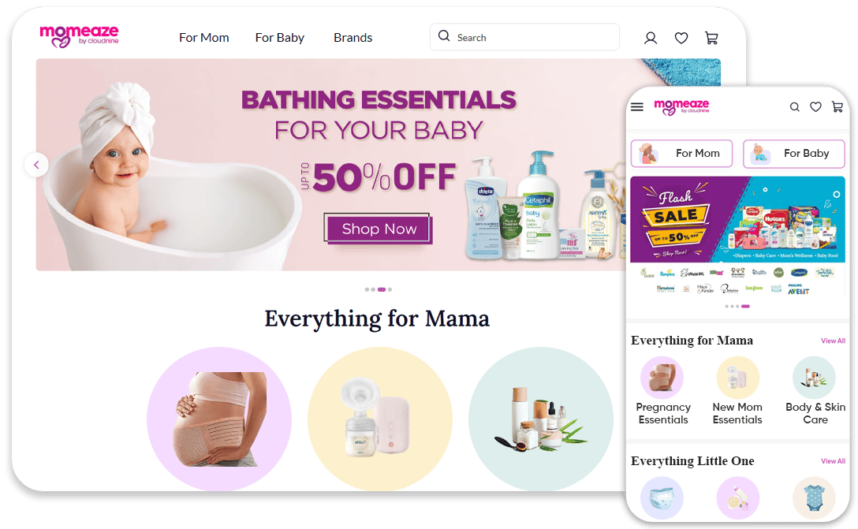Focus the desktop Search field
Screen dimensions: 858x529
(524, 37)
